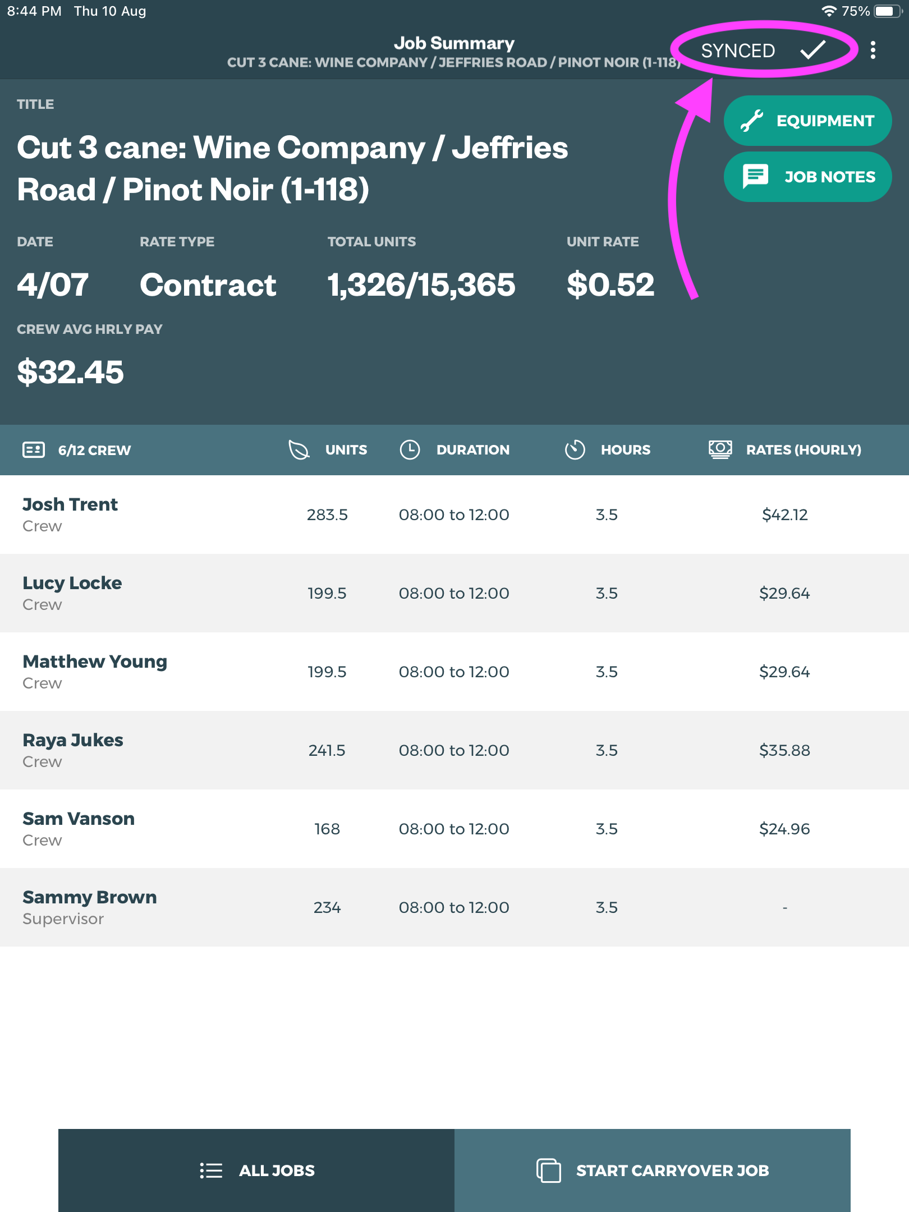Tap the Units leaf icon
The image size is (909, 1212).
coord(299,450)
